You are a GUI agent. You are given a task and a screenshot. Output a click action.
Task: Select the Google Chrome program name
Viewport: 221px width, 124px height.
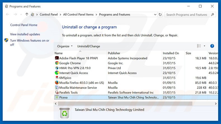pyautogui.click(x=70, y=63)
